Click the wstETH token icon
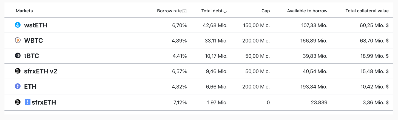This screenshot has width=398, height=120. pos(18,25)
